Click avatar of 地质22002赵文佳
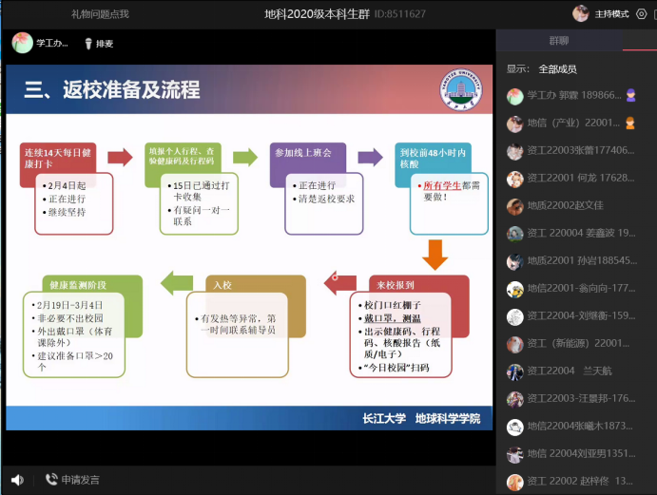This screenshot has height=495, width=657. click(514, 206)
